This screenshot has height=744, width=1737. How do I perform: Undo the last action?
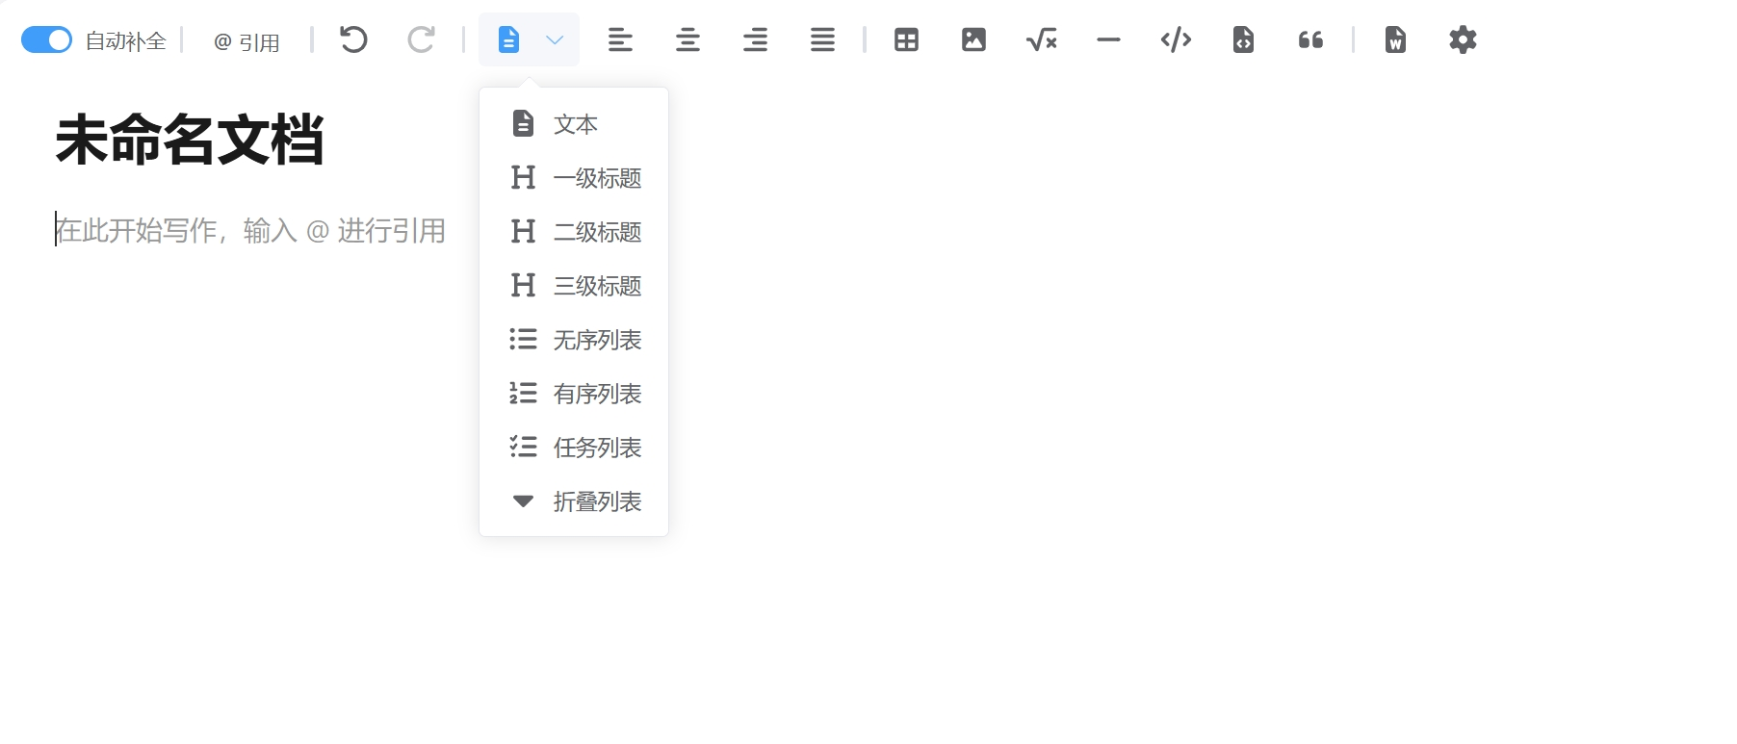[353, 39]
